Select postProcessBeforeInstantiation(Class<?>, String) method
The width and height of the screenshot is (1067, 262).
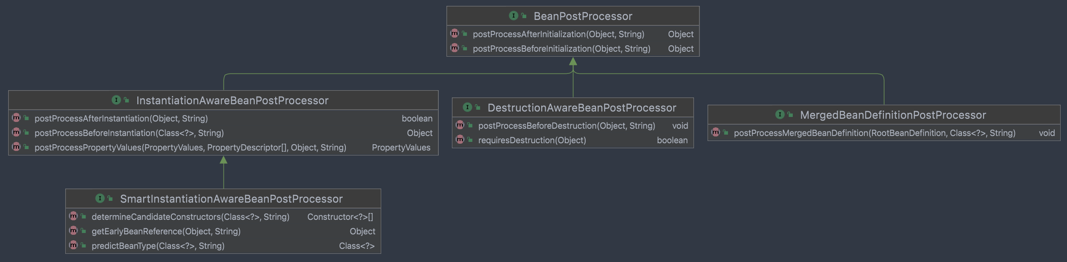pos(129,133)
